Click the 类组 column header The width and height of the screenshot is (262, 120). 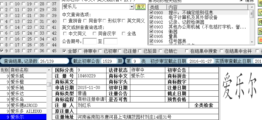click(157, 7)
